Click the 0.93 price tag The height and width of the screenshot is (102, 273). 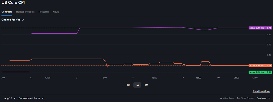(x=268, y=28)
